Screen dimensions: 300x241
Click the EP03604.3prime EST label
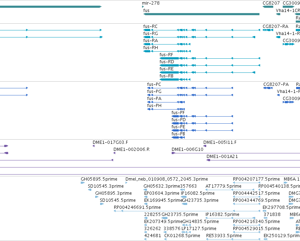tap(162, 193)
